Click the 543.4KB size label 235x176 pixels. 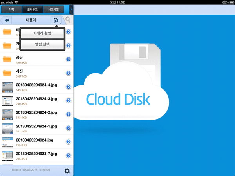click(21, 90)
